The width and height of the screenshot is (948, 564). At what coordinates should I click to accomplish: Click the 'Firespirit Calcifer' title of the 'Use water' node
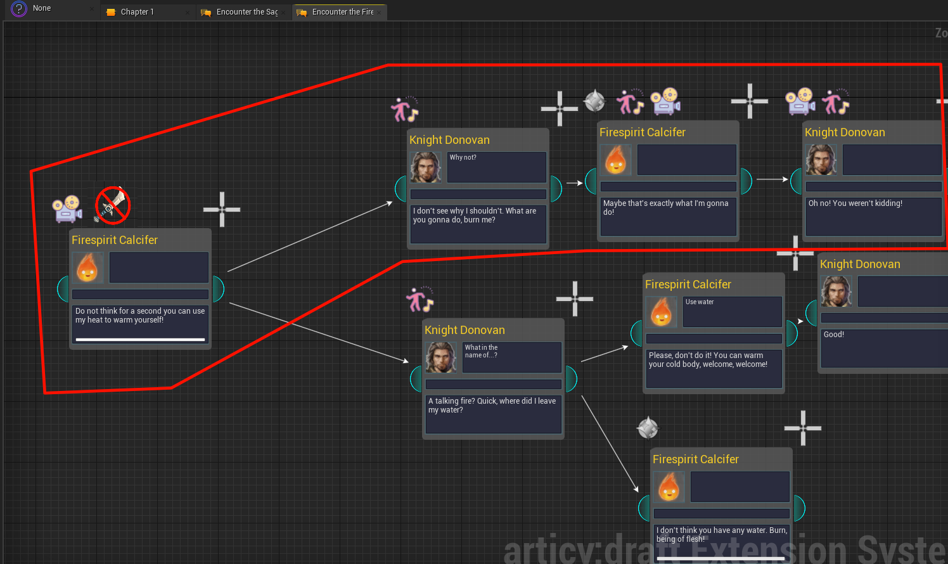[x=688, y=285]
